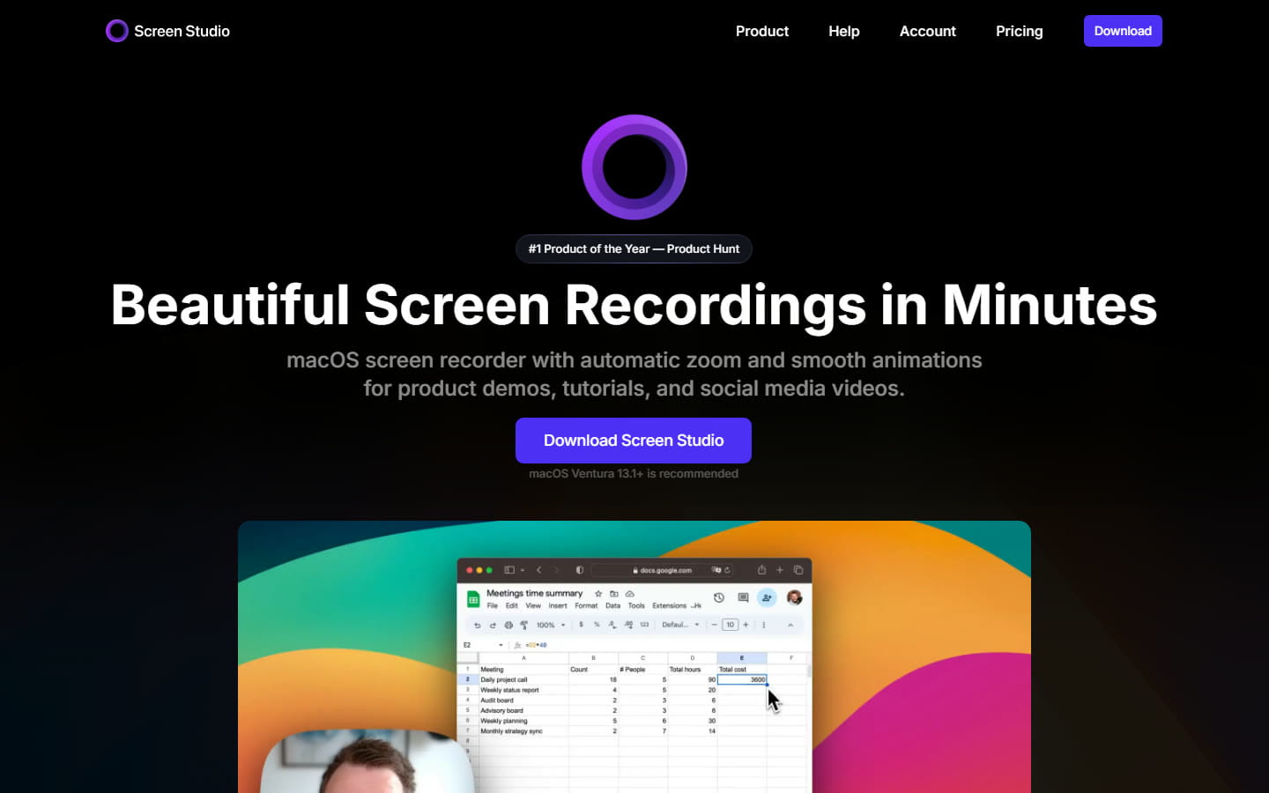Click the blue share people icon
The width and height of the screenshot is (1269, 793).
click(767, 597)
